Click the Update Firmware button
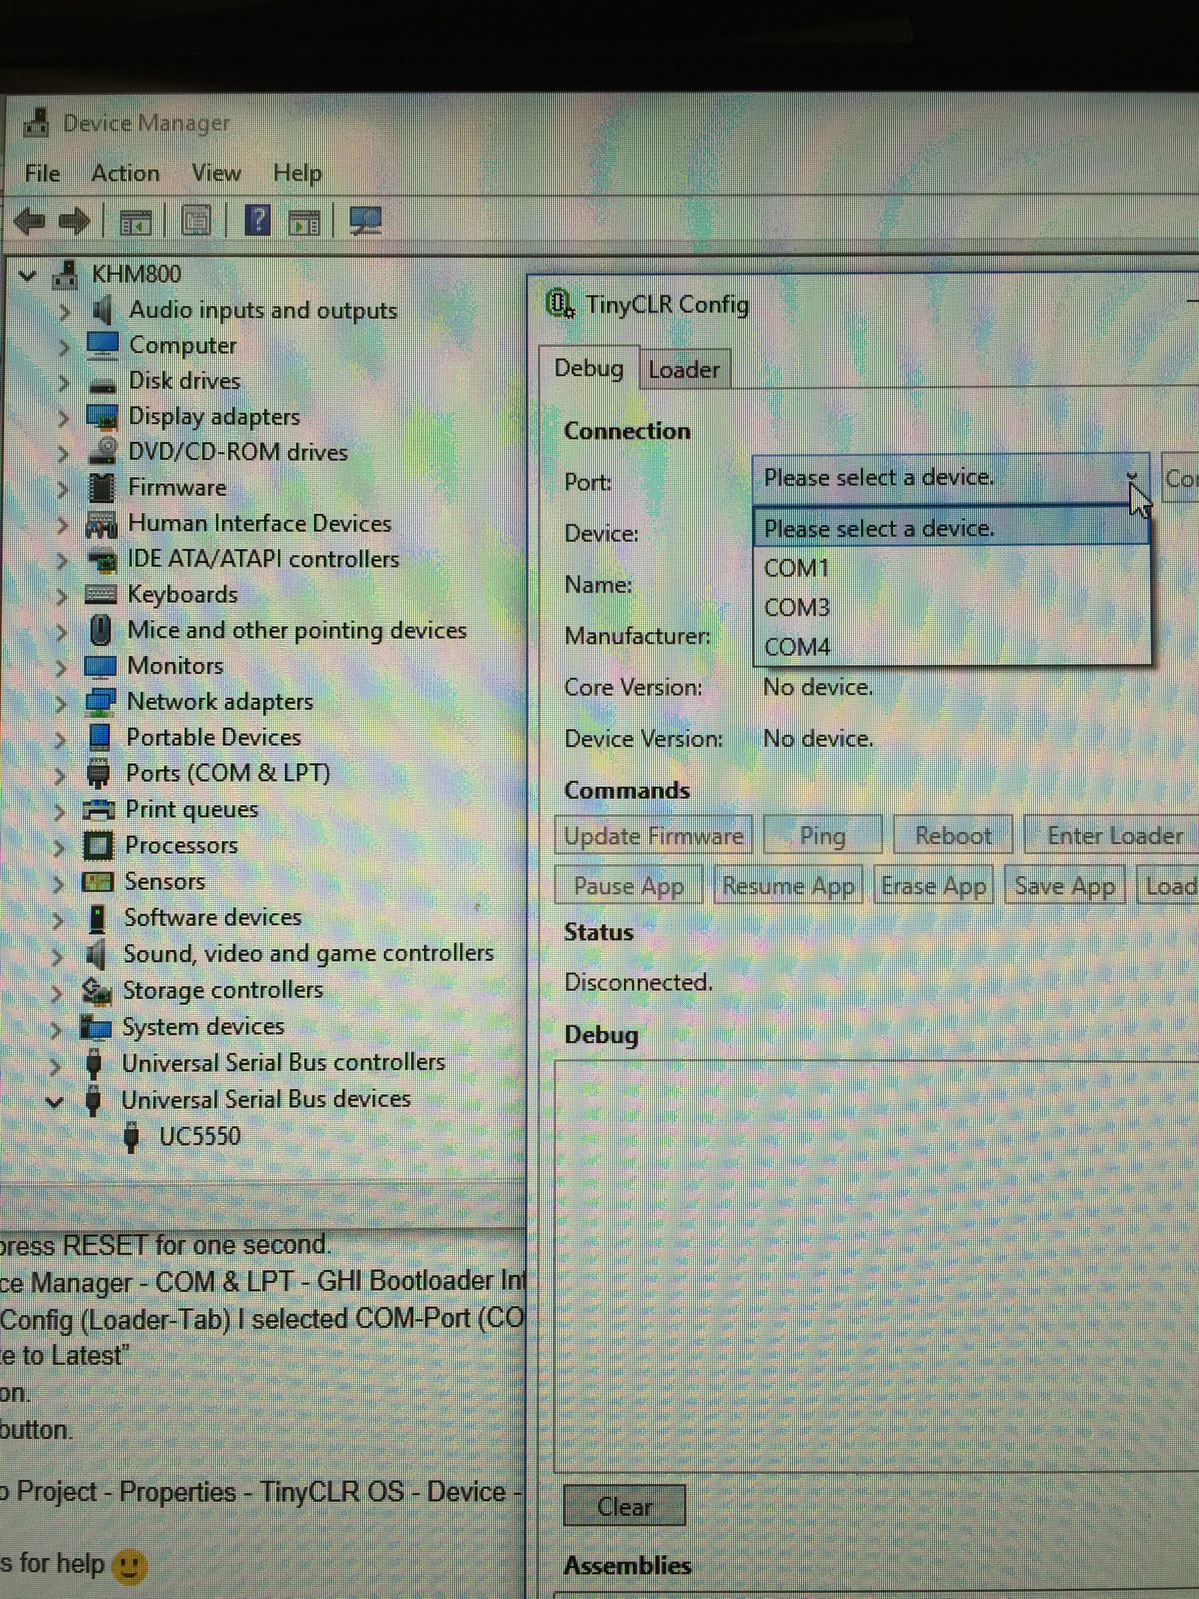Image resolution: width=1199 pixels, height=1599 pixels. 653,836
